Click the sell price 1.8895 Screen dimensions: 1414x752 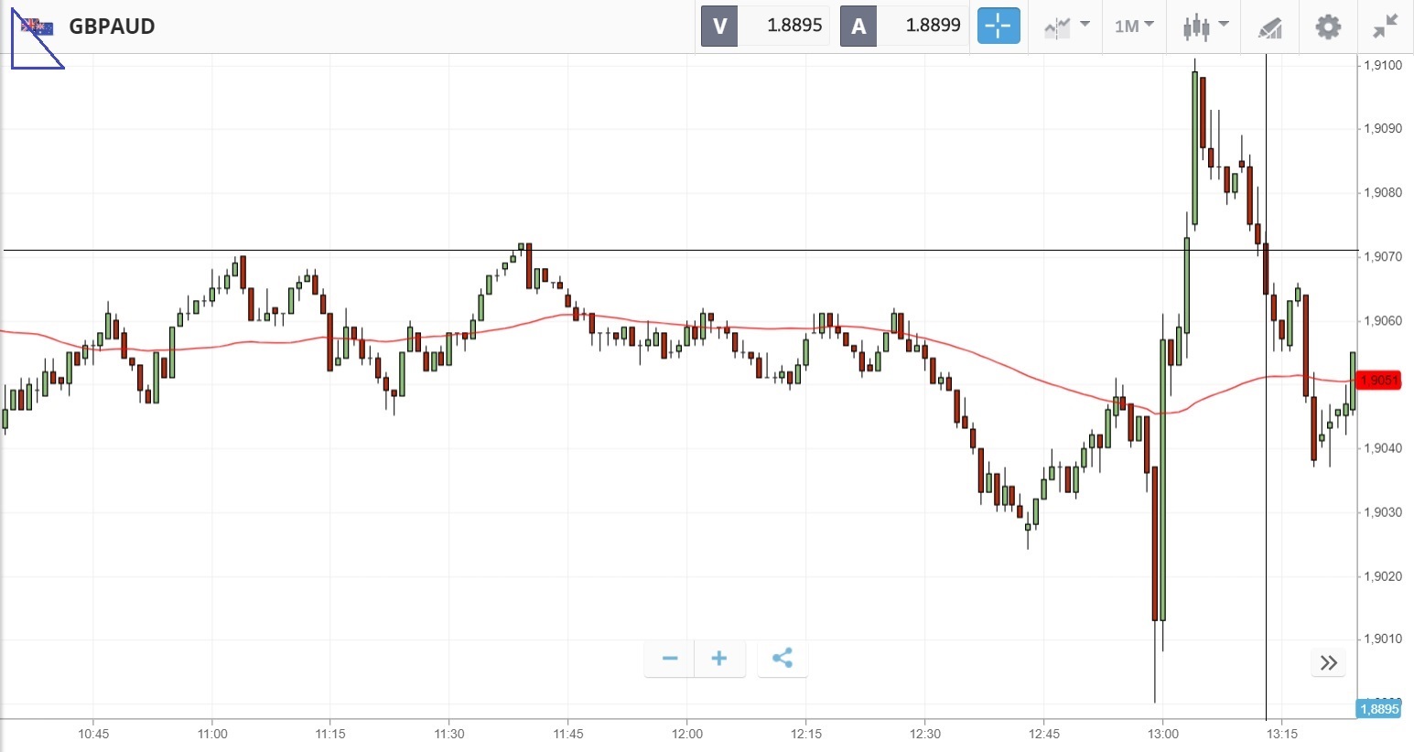coord(793,26)
